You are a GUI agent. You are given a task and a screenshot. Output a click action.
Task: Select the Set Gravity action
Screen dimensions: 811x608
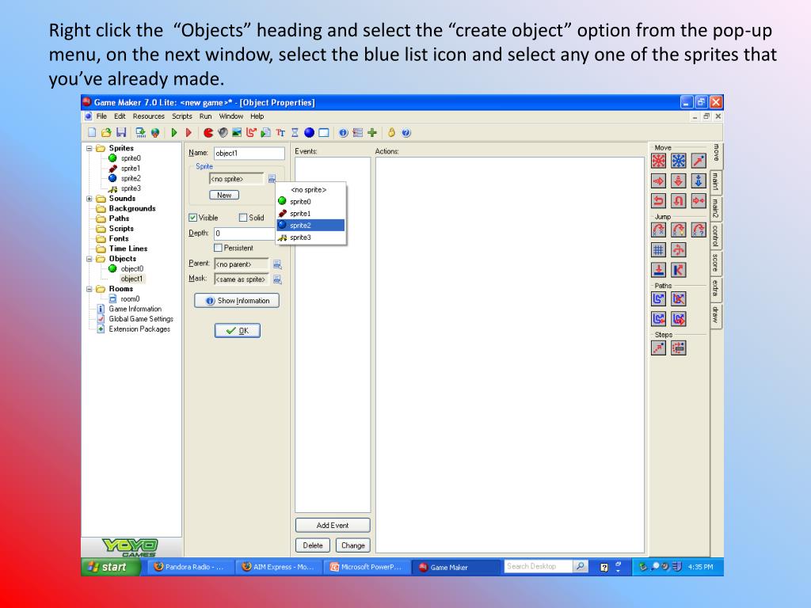699,181
